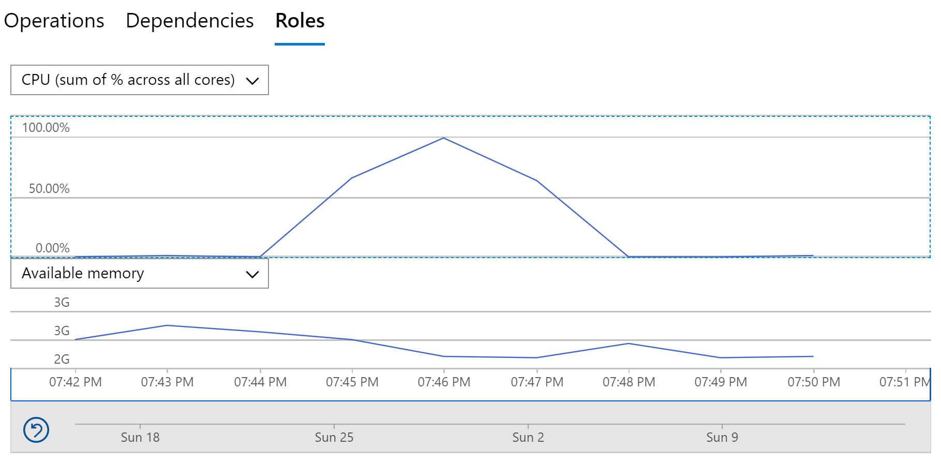Click the reset time range undo icon
941x464 pixels.
point(36,430)
